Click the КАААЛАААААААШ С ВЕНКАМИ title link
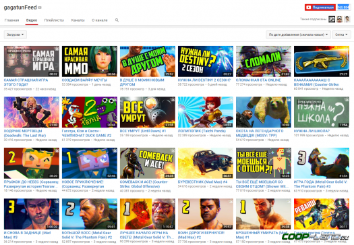 (x=316, y=82)
